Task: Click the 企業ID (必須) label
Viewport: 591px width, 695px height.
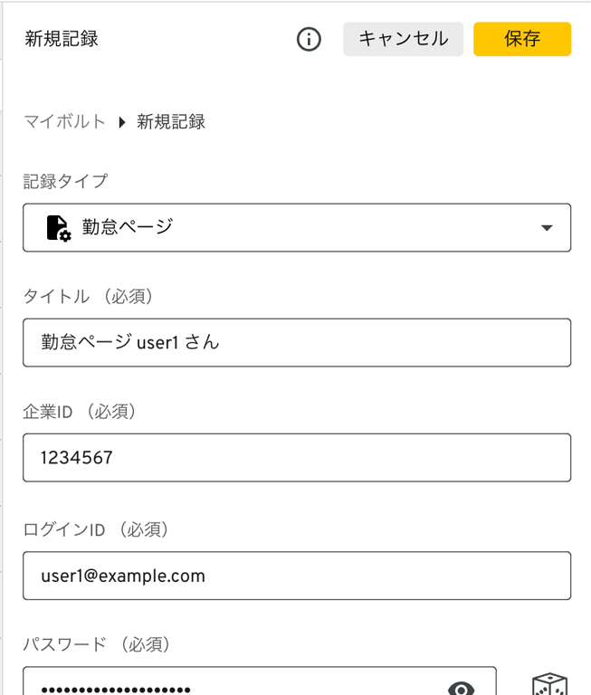Action: point(81,412)
